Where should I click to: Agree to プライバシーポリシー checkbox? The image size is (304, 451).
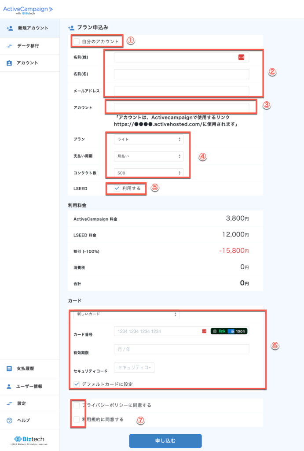coord(77,405)
